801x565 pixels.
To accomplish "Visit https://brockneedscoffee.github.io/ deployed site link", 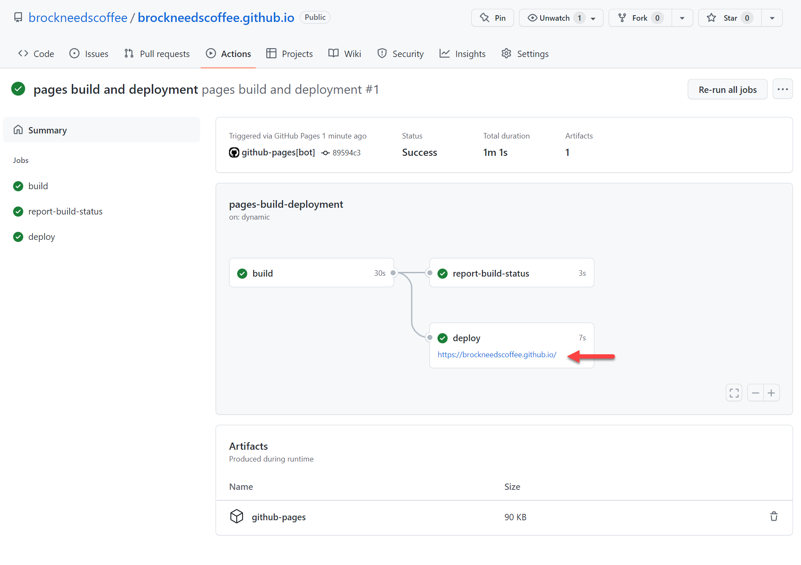I will tap(497, 355).
